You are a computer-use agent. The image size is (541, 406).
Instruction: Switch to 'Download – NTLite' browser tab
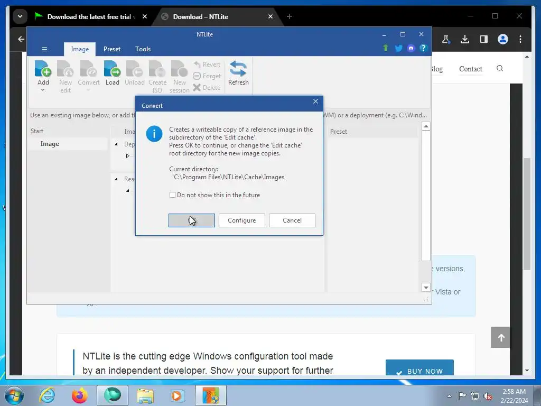(x=214, y=16)
